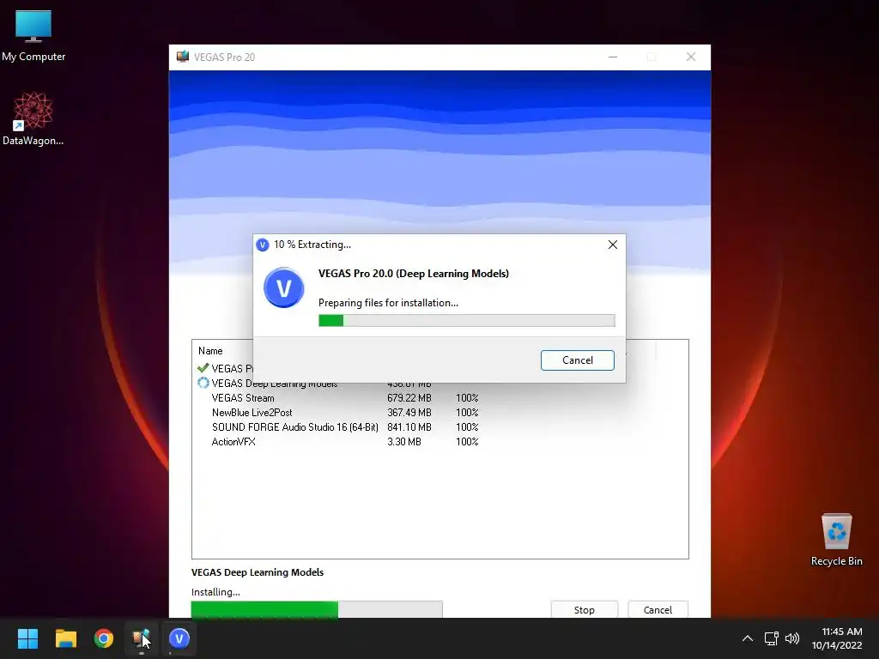Screen dimensions: 879x659
Task: Click the installer's main progress bar
Action: (x=317, y=609)
